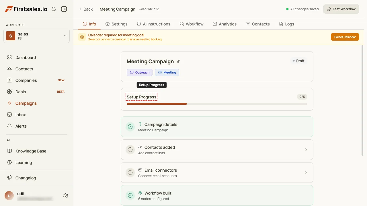Click Contacts added empty status circle
This screenshot has height=206, width=367.
coord(130,150)
